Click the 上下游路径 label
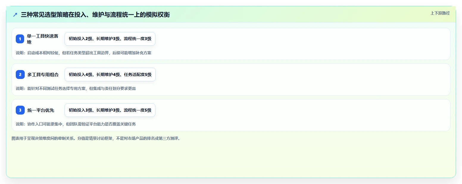The width and height of the screenshot is (462, 184). point(440,13)
